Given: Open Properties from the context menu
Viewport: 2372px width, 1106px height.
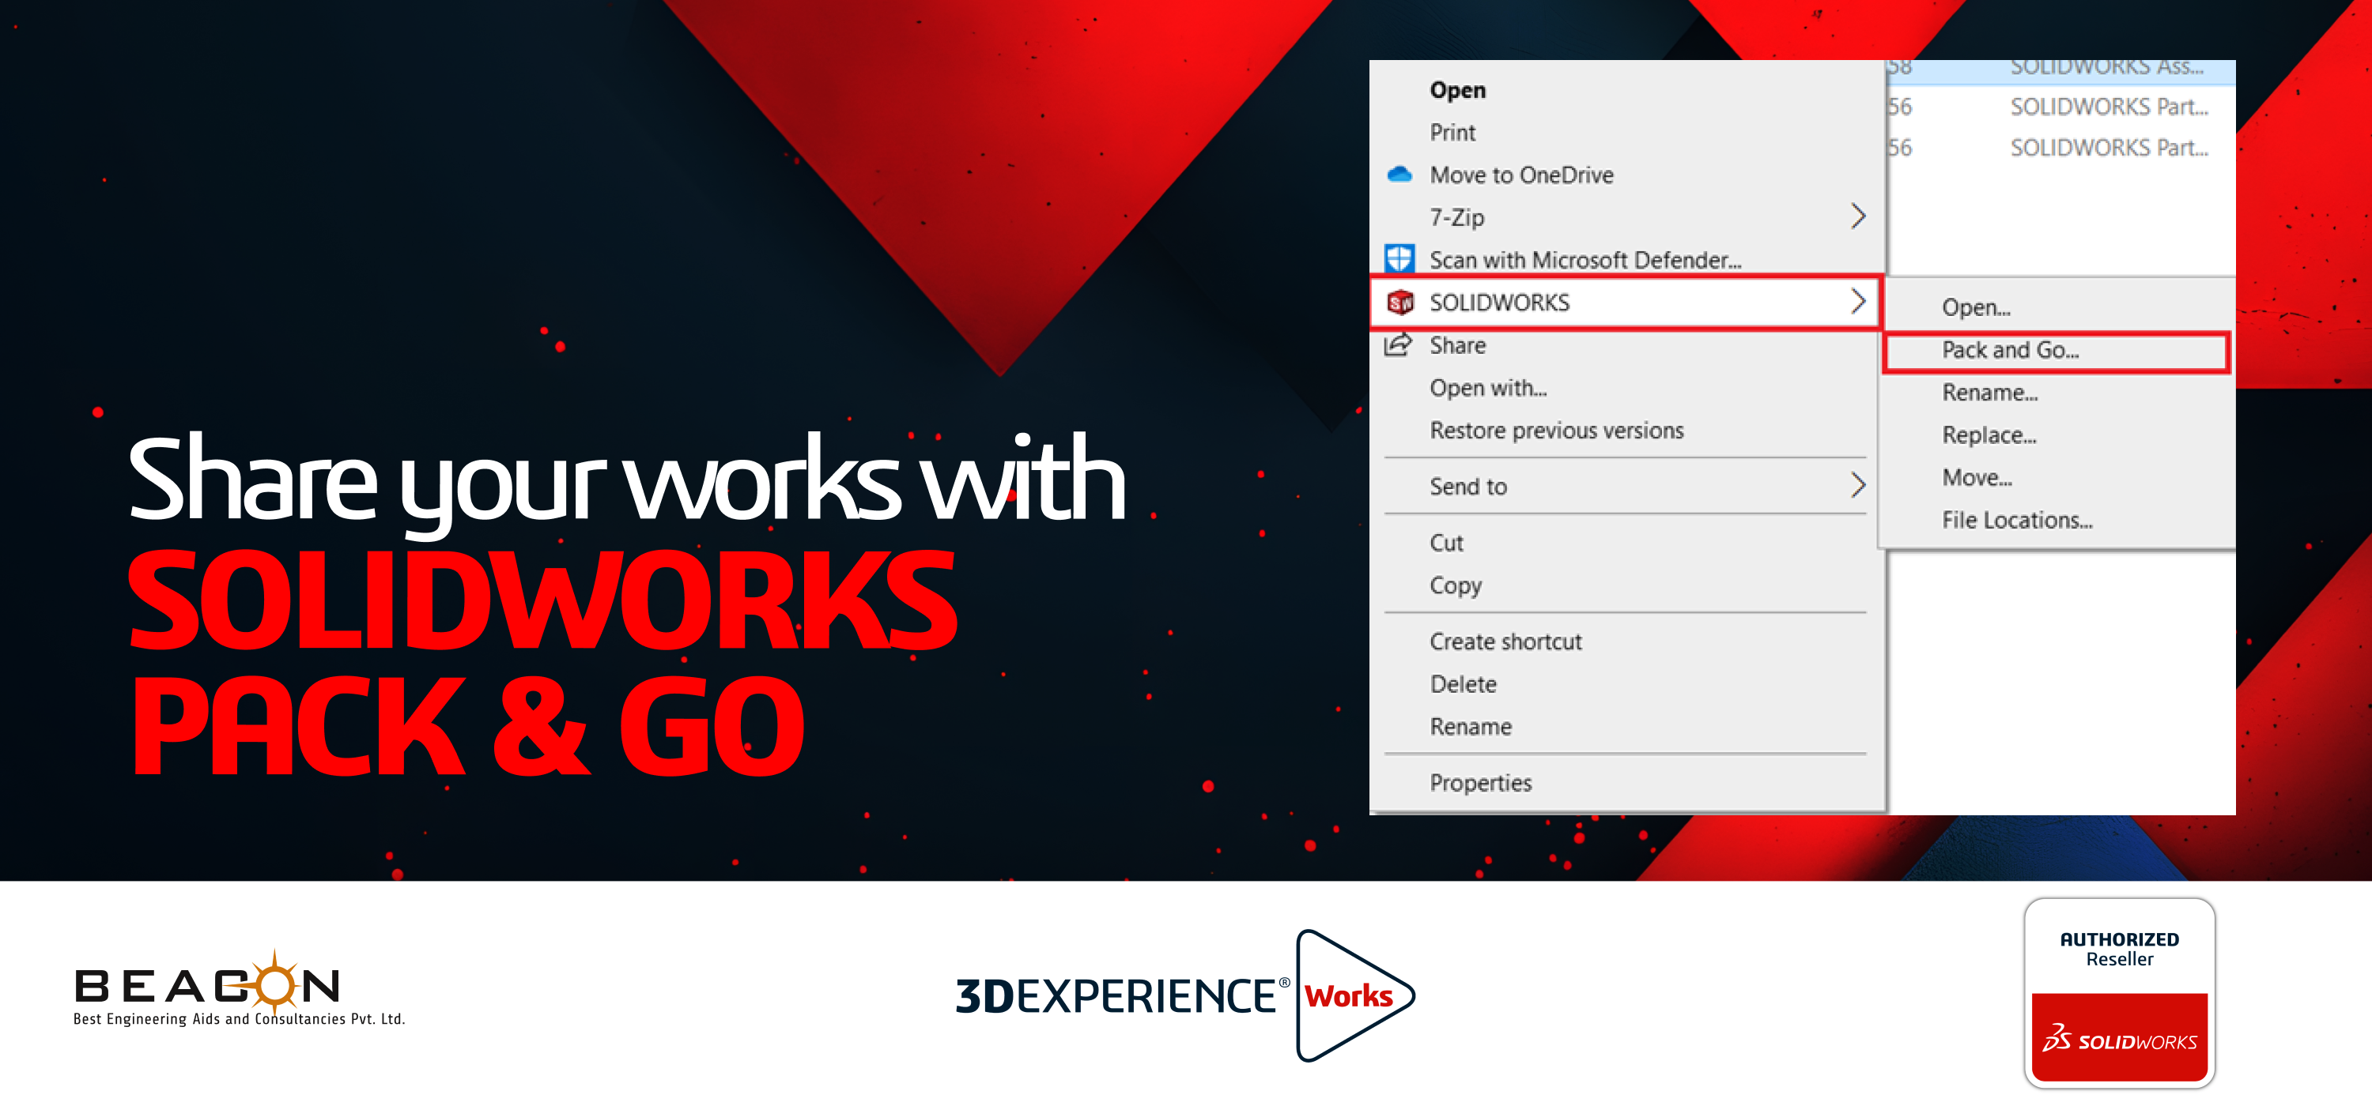Looking at the screenshot, I should (x=1626, y=782).
